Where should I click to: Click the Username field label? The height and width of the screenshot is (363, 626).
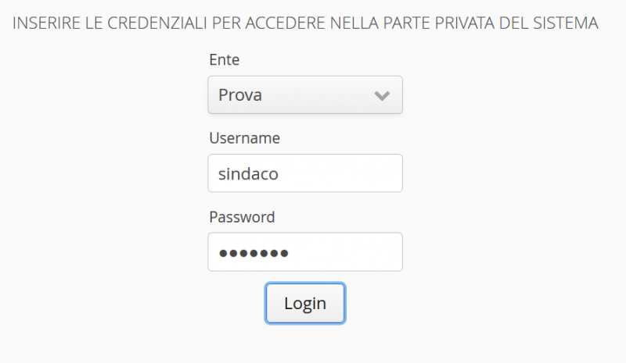point(245,138)
